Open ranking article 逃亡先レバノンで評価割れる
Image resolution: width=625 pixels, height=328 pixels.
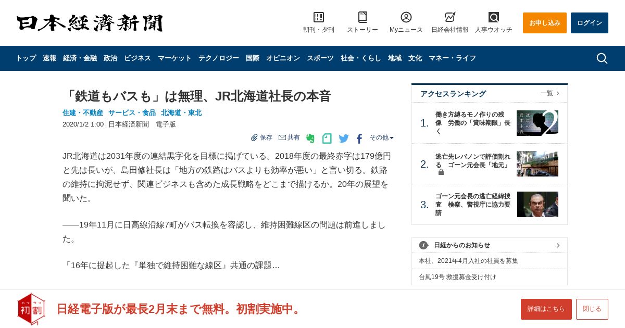point(473,161)
